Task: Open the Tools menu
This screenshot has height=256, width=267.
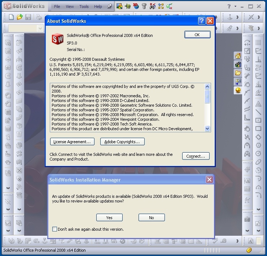Action: (84, 7)
